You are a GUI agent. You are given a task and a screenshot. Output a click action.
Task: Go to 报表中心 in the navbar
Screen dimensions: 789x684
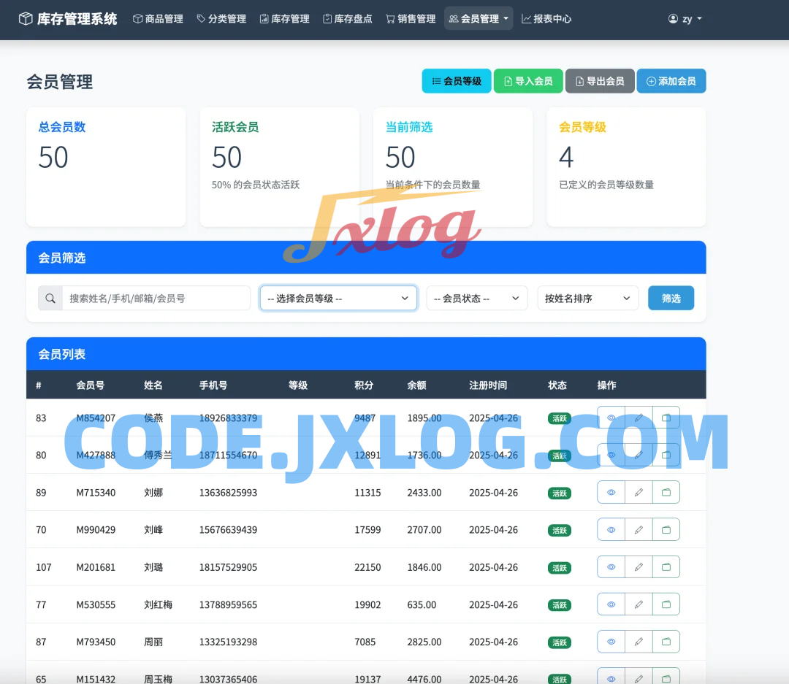click(x=546, y=19)
